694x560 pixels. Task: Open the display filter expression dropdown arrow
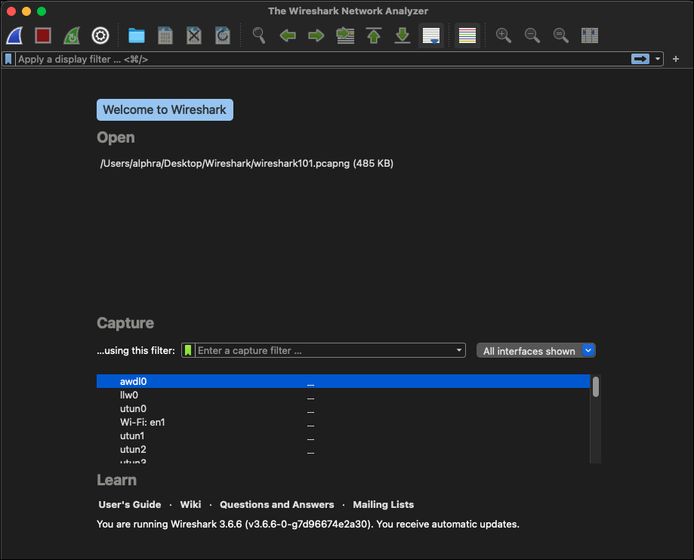tap(656, 59)
